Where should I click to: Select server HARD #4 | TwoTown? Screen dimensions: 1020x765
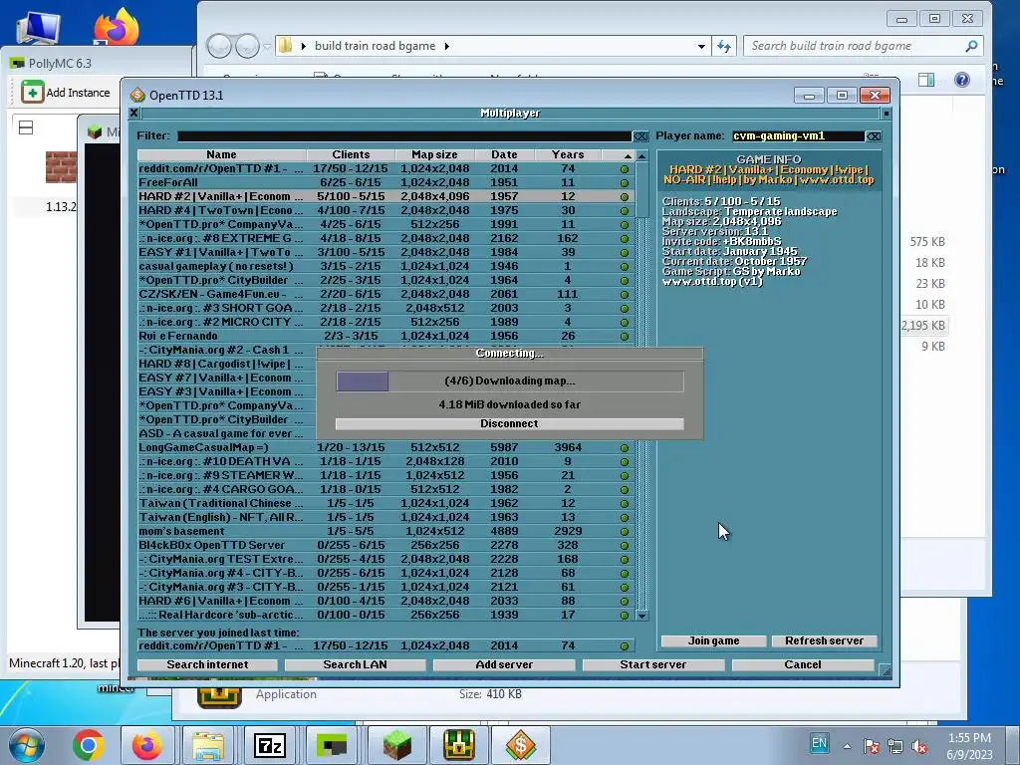[x=385, y=211]
